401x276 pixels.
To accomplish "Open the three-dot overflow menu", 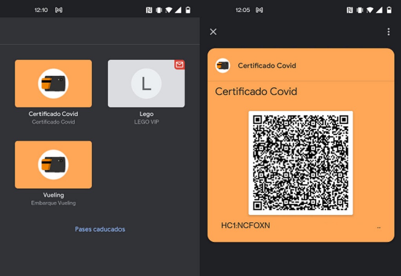I will point(388,32).
